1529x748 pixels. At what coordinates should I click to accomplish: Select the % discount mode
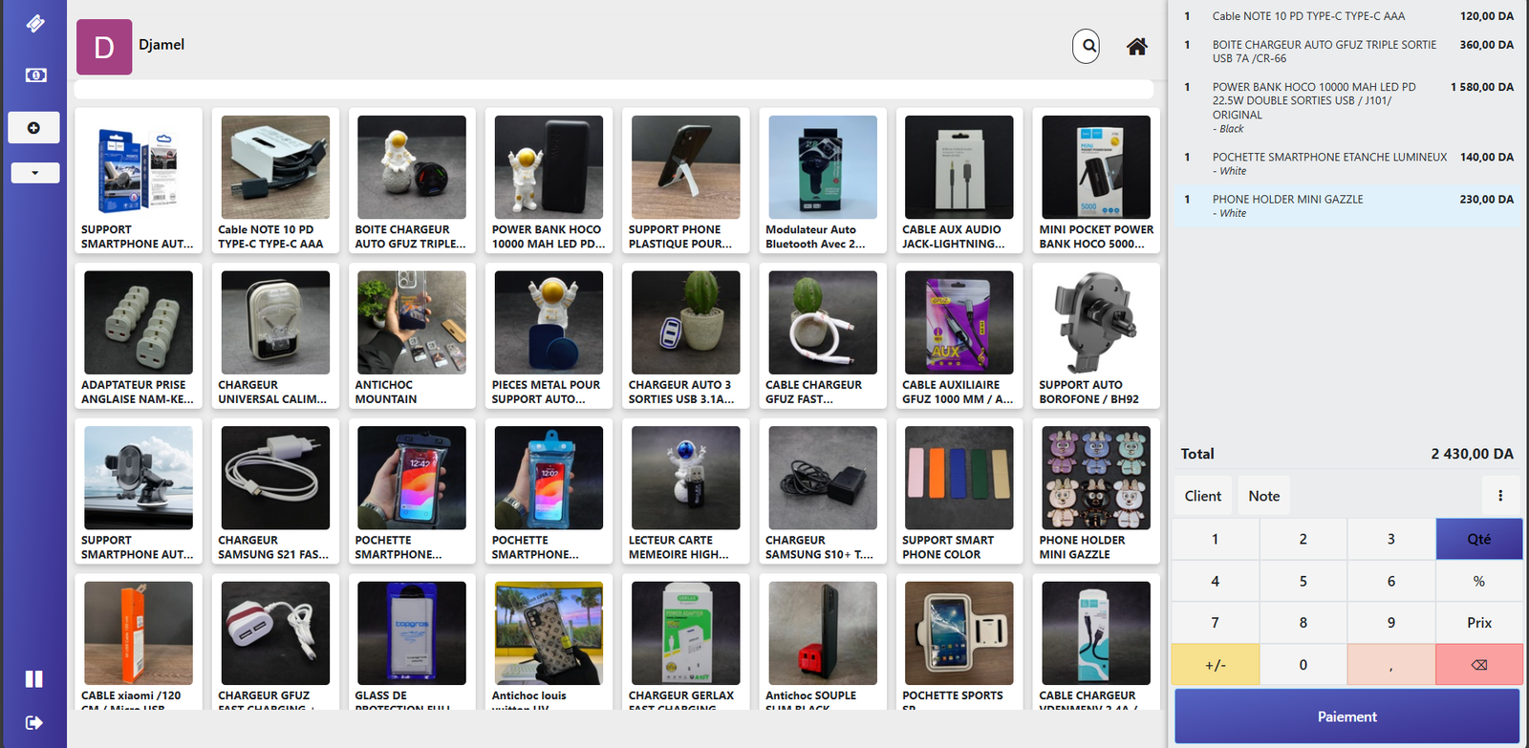(x=1478, y=582)
